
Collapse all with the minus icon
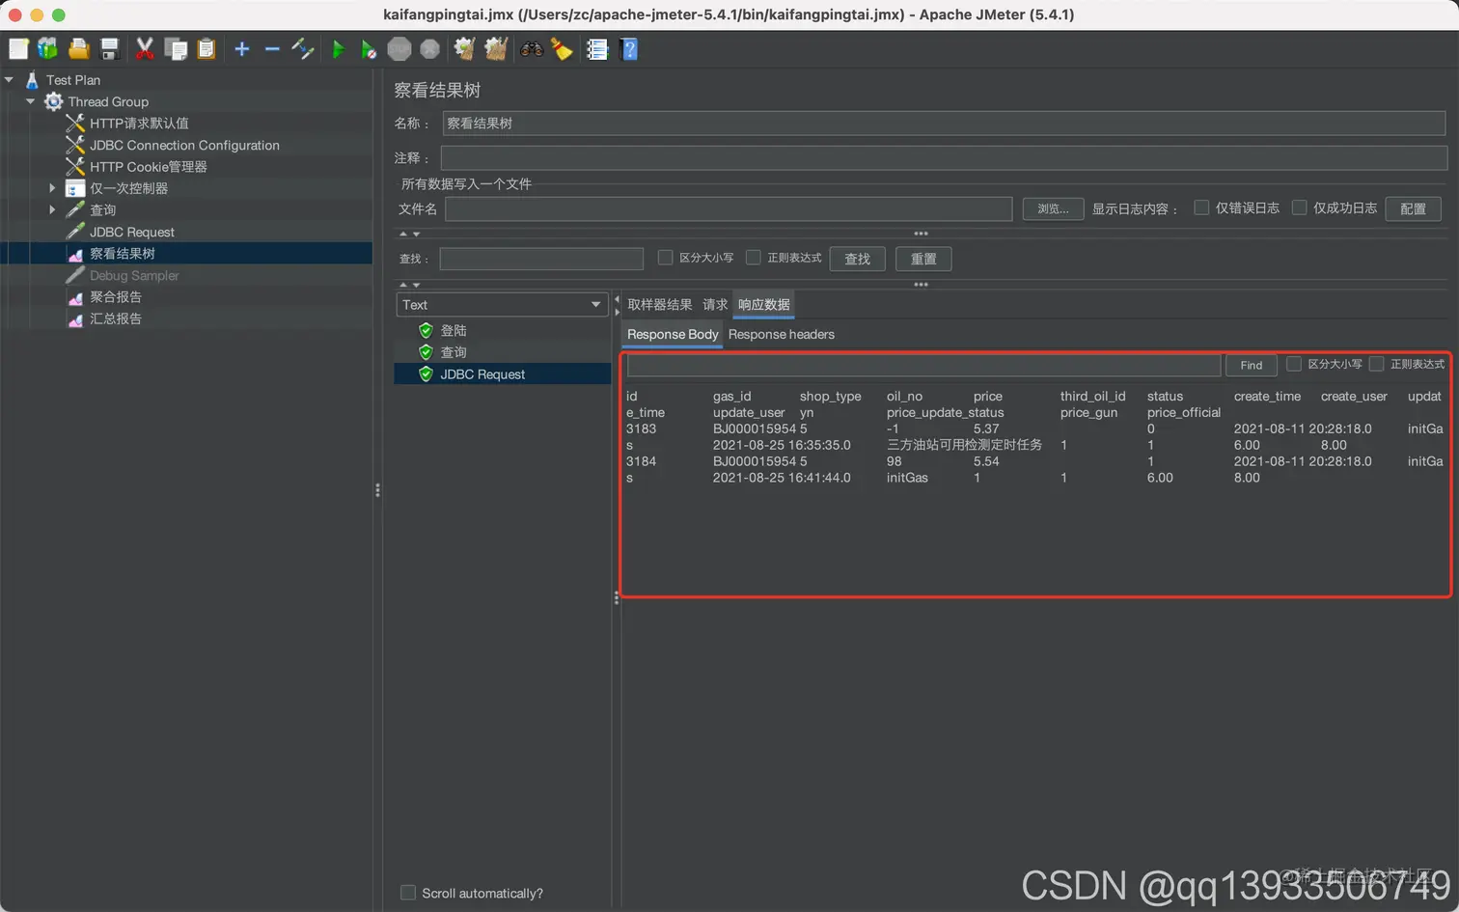[x=272, y=49]
